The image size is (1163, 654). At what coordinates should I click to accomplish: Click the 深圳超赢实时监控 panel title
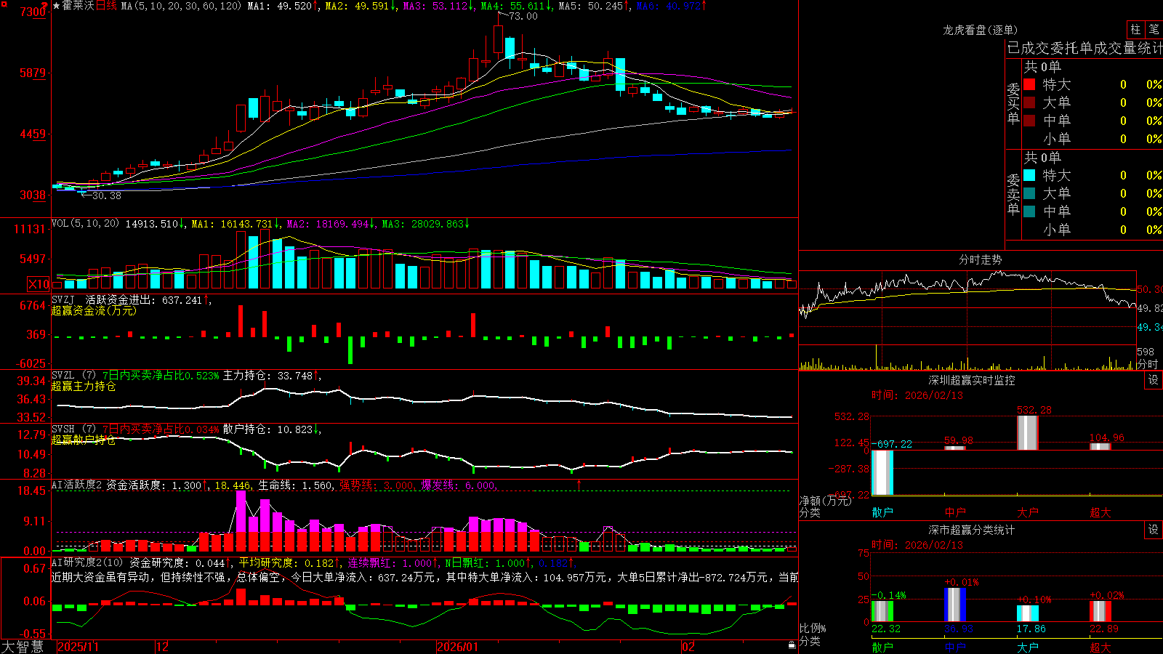click(972, 380)
